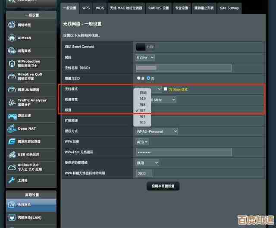This screenshot has height=228, width=276.
Task: Expand the WPA 加密 AES dropdown
Action: pos(142,141)
